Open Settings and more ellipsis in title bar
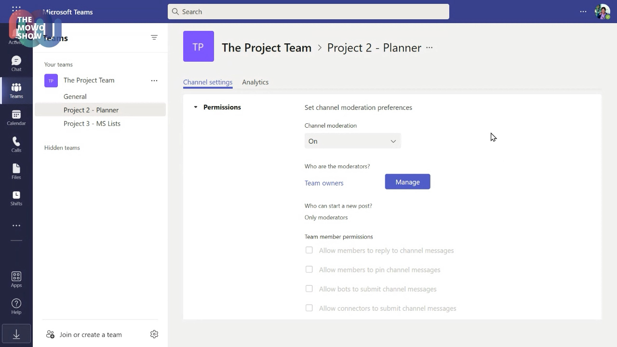The image size is (617, 347). [583, 12]
